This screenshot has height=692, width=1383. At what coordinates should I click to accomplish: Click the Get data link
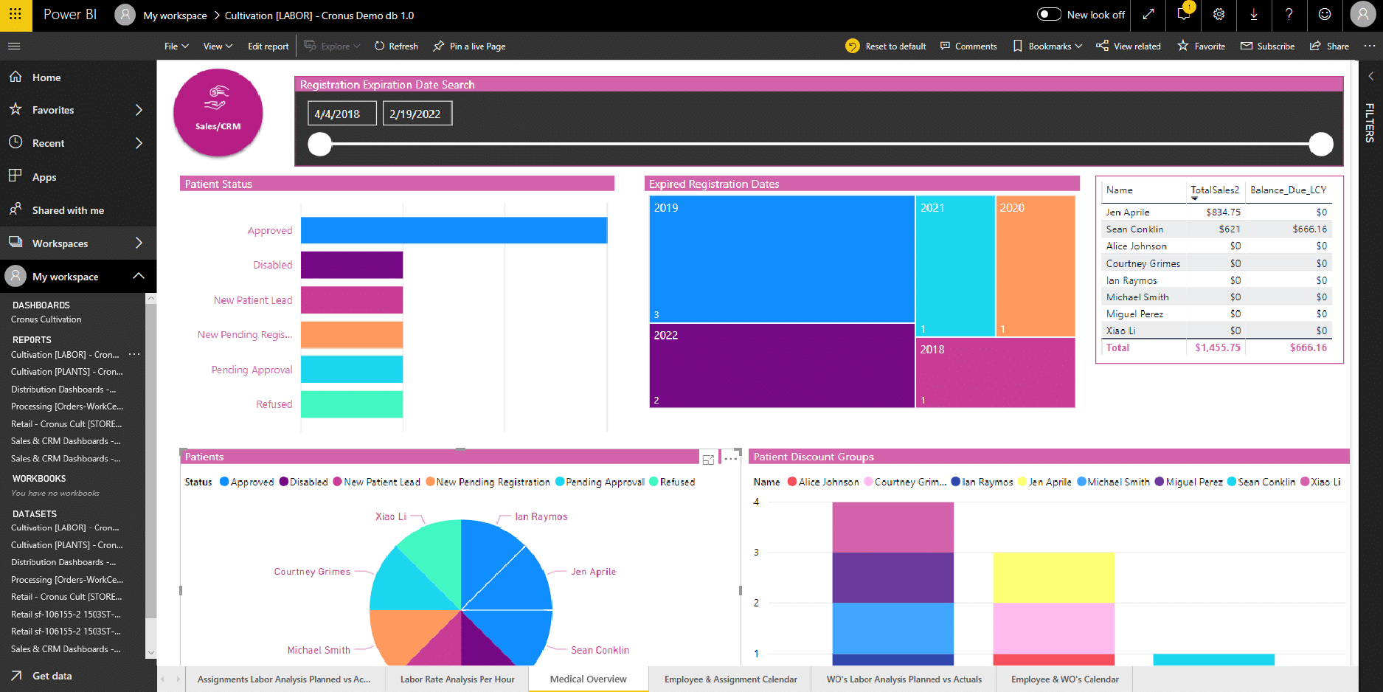pyautogui.click(x=51, y=676)
